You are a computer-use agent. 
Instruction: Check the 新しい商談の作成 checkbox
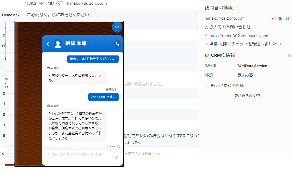coord(207,86)
